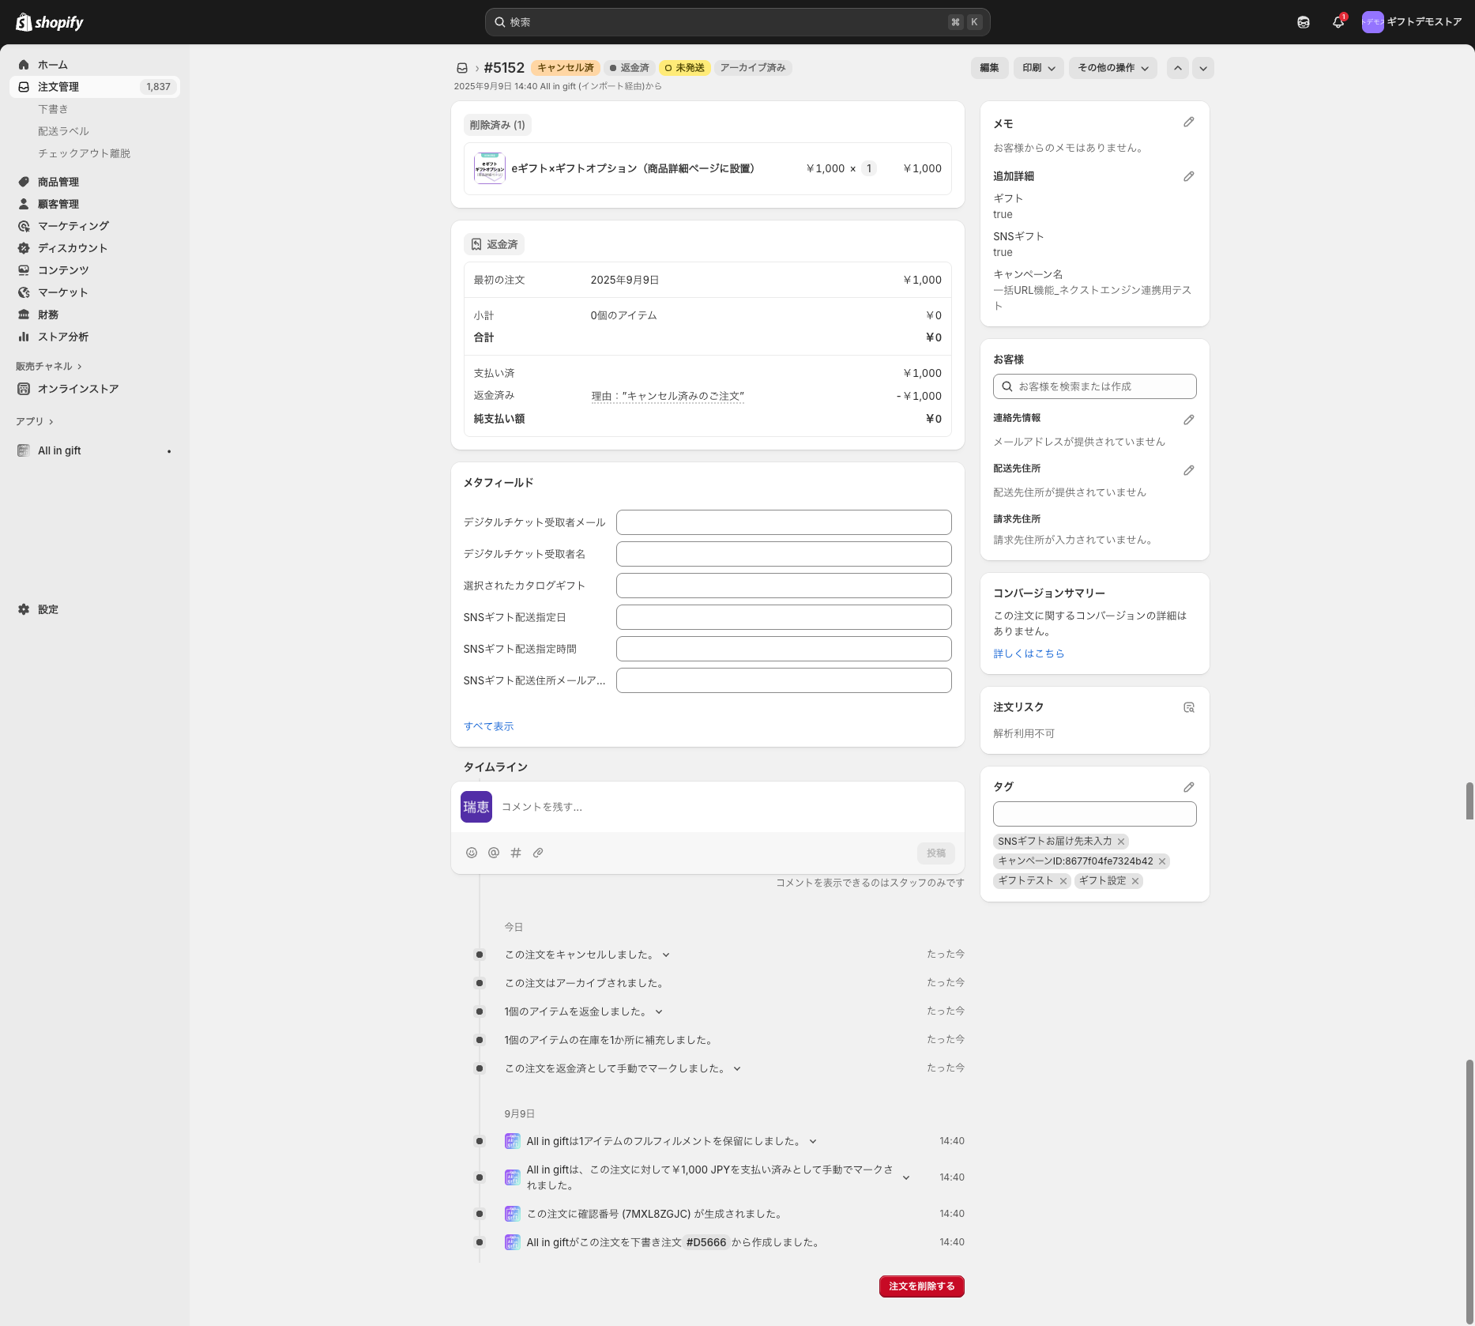Click the notification bell icon
The height and width of the screenshot is (1326, 1475).
point(1338,22)
